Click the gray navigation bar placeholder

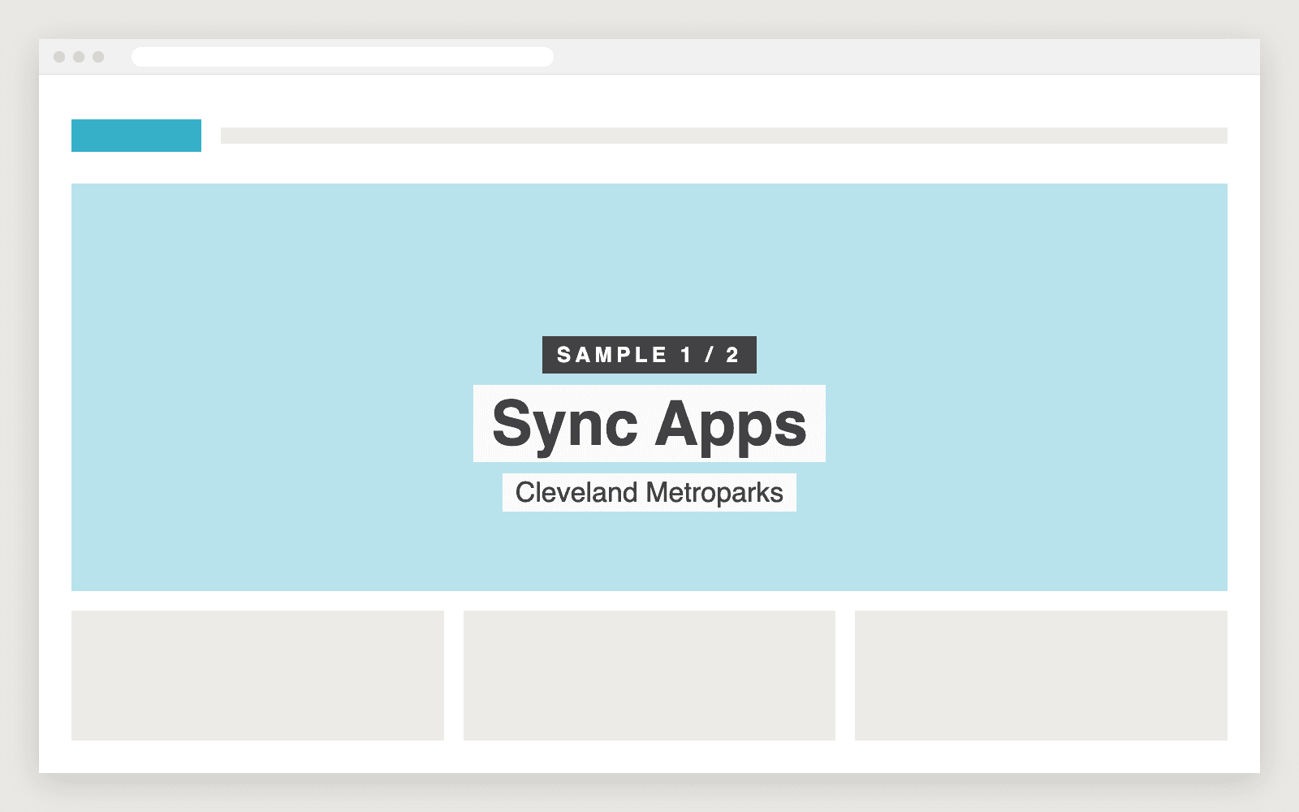(724, 136)
